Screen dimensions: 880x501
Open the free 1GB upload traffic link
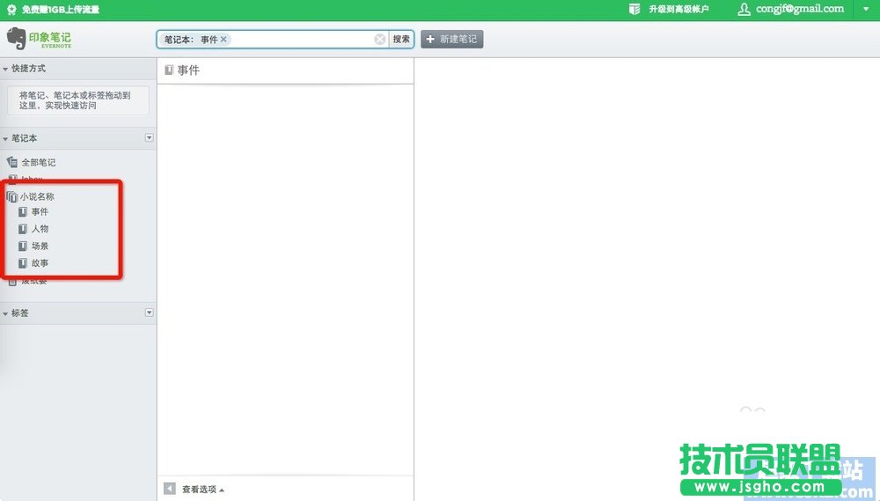click(x=61, y=10)
